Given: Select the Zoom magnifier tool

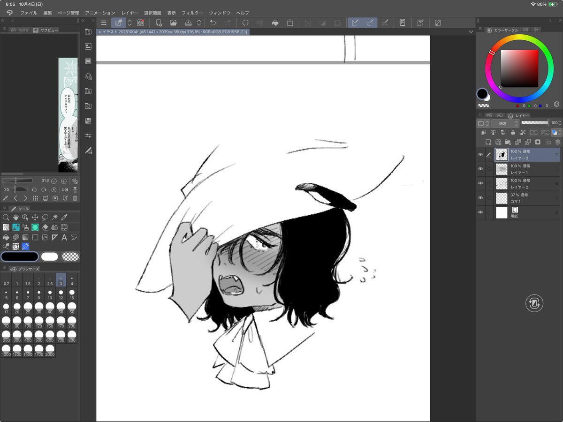Looking at the screenshot, I should pos(6,217).
